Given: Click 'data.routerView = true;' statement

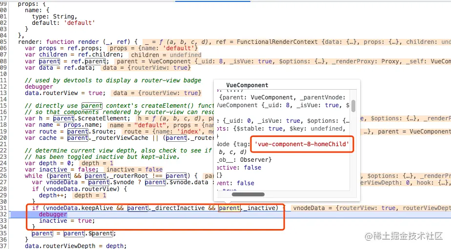Looking at the screenshot, I should 65,93.
